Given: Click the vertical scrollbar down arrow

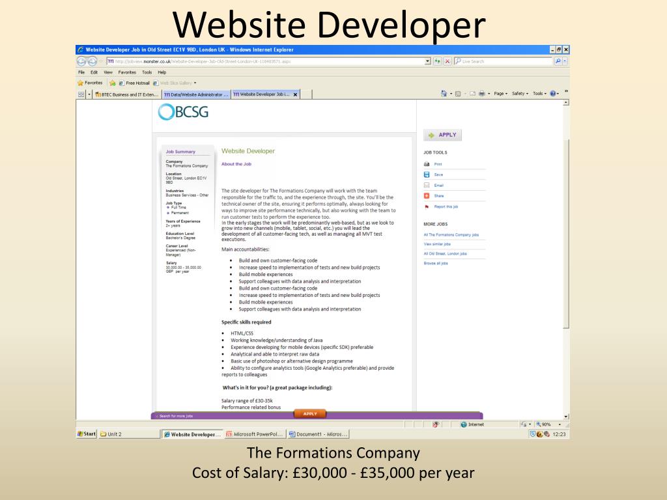Looking at the screenshot, I should coord(566,417).
